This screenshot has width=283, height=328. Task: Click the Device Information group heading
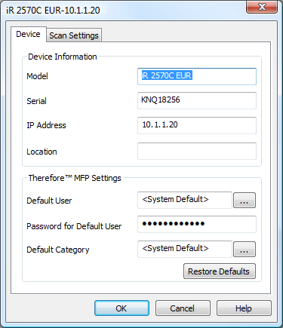coord(63,57)
